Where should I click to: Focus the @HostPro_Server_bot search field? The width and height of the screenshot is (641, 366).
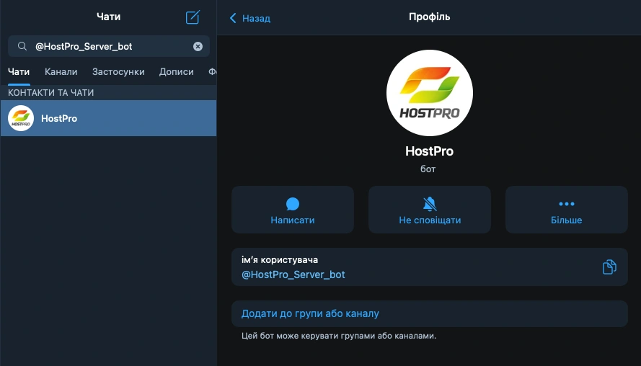109,46
